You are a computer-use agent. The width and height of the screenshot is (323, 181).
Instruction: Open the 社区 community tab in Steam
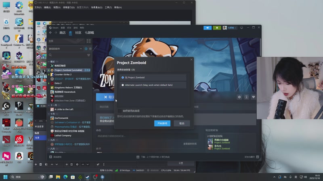coord(78,33)
